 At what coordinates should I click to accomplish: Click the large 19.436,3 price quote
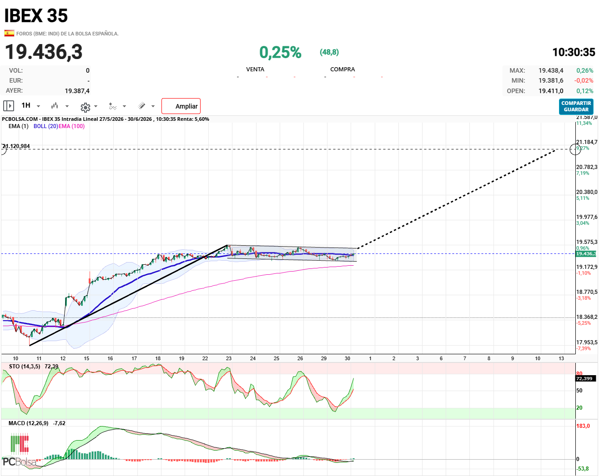[x=44, y=52]
